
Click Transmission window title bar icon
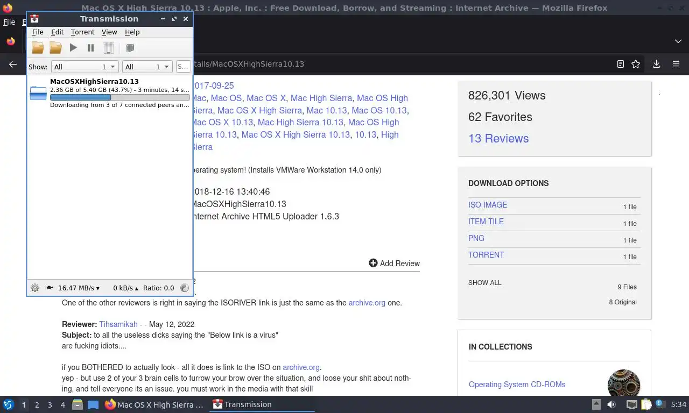(34, 18)
